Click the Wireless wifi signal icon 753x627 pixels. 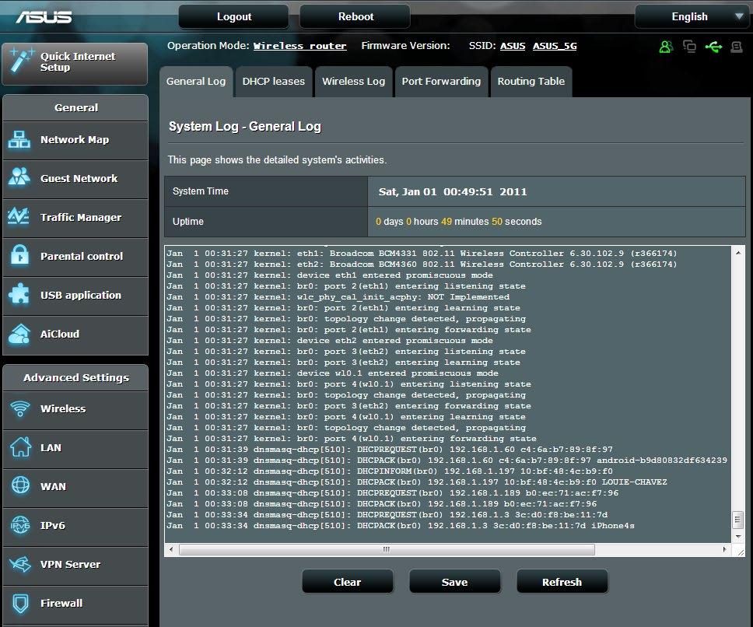click(x=20, y=408)
